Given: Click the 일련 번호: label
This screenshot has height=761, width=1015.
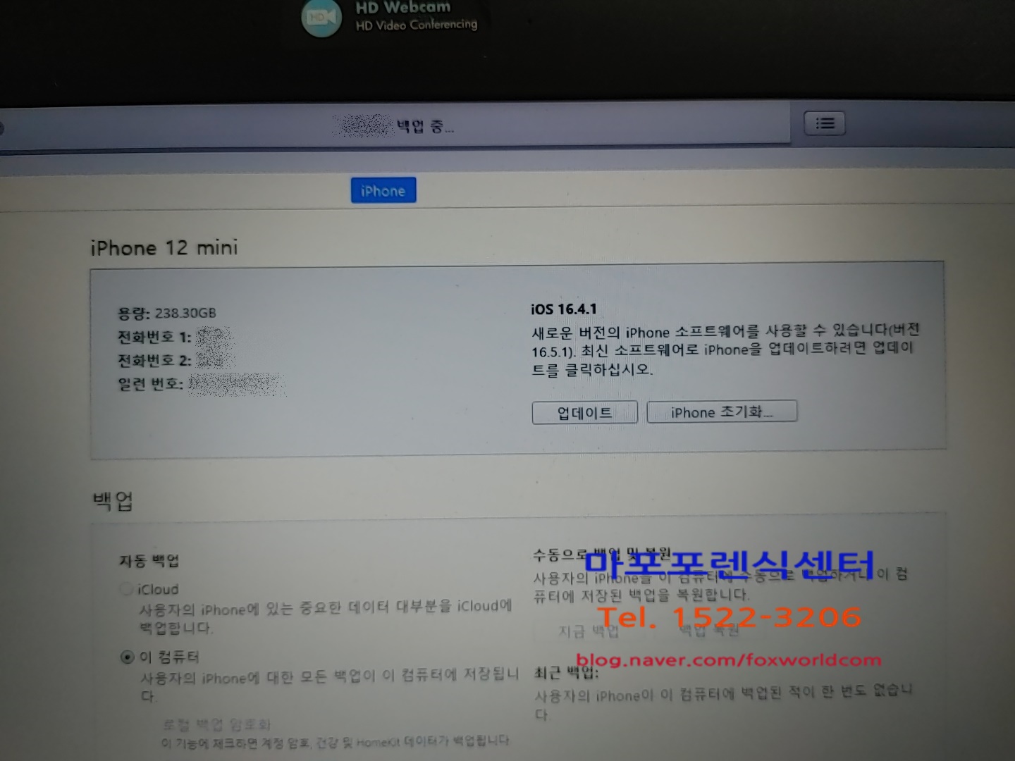Looking at the screenshot, I should click(x=150, y=385).
